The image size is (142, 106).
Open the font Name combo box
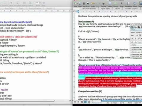139,32
